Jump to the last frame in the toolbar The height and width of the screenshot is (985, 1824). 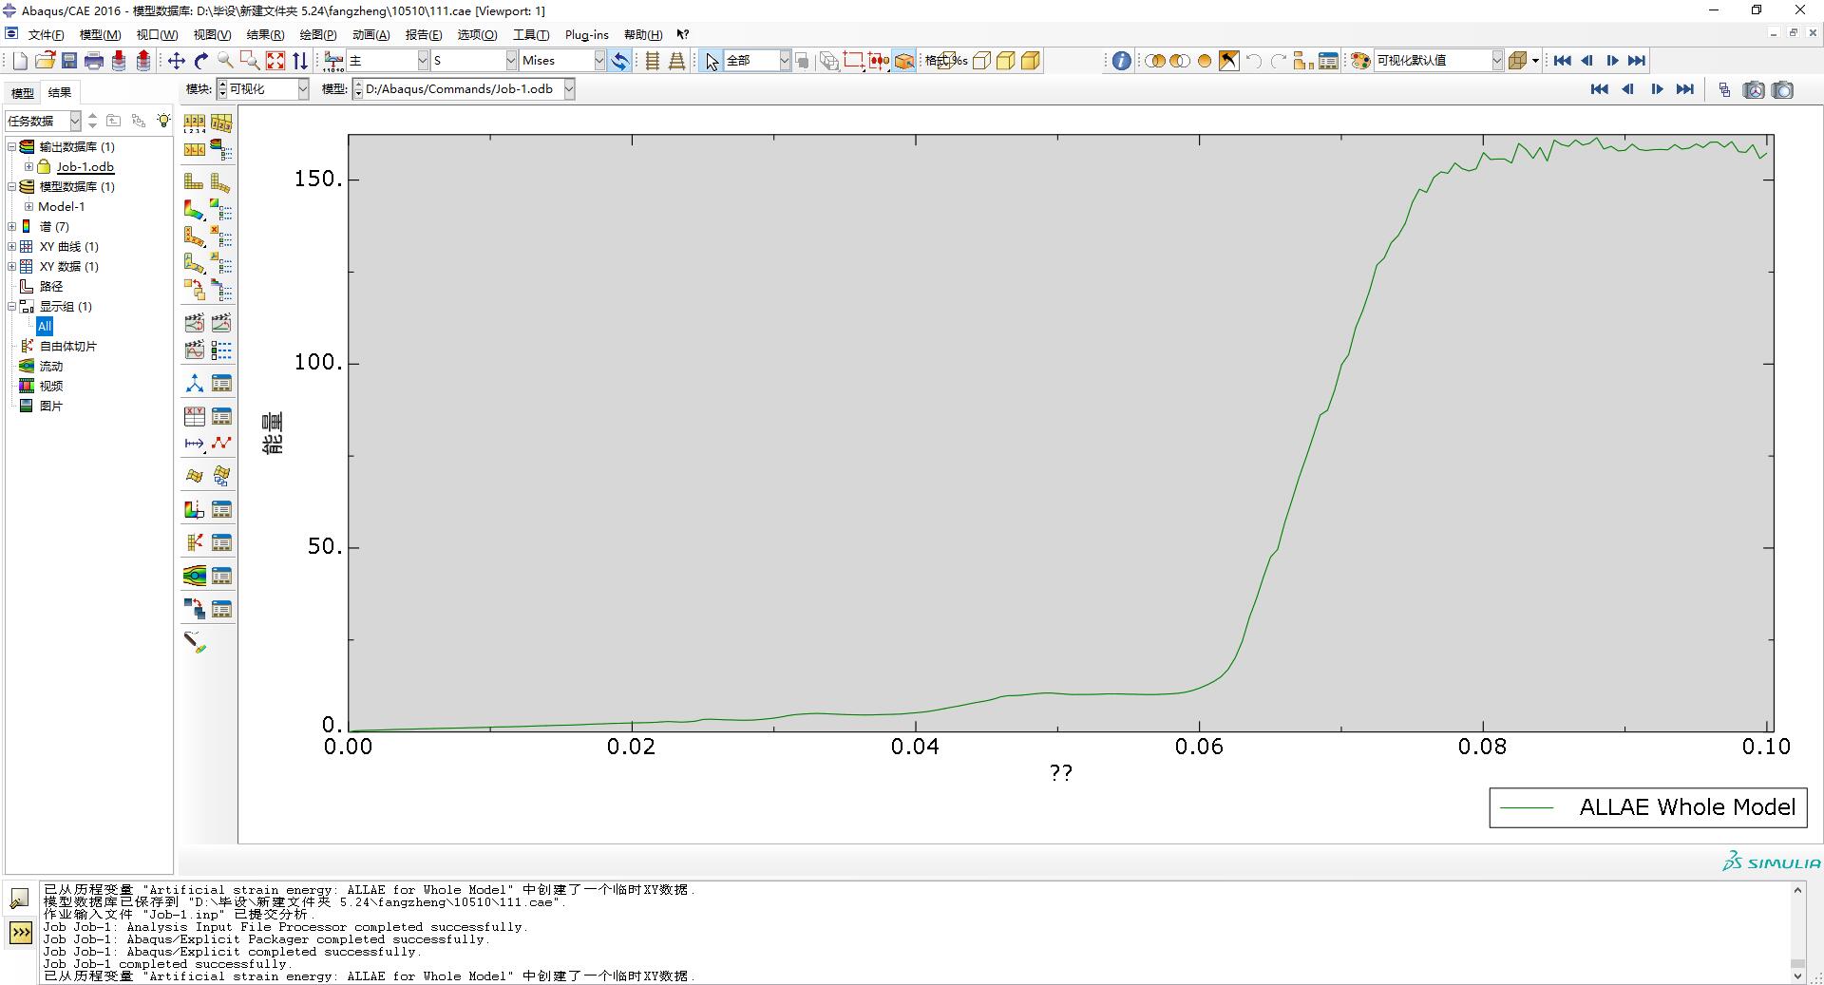[x=1636, y=61]
